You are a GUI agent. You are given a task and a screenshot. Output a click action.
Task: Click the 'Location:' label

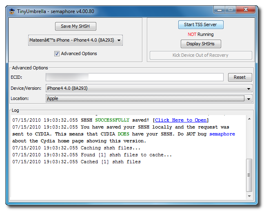point(20,98)
